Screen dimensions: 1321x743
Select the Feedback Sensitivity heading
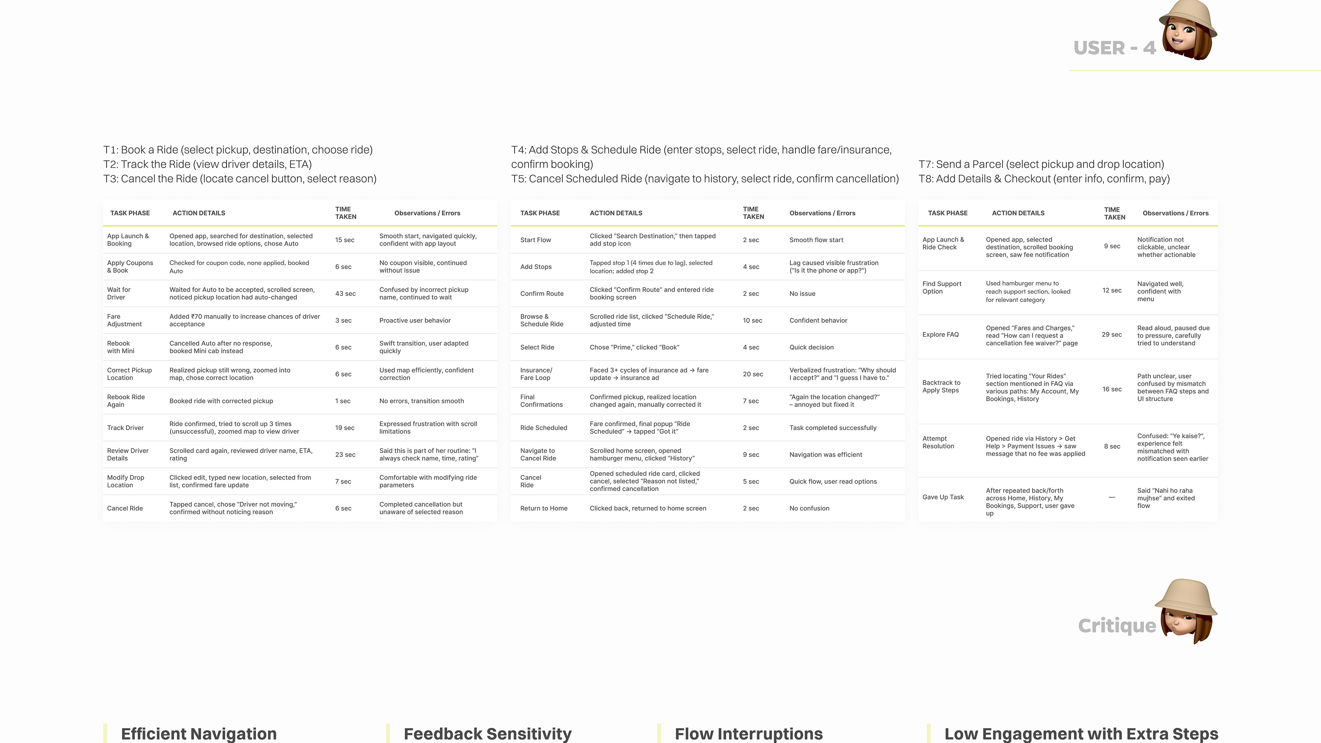point(487,734)
